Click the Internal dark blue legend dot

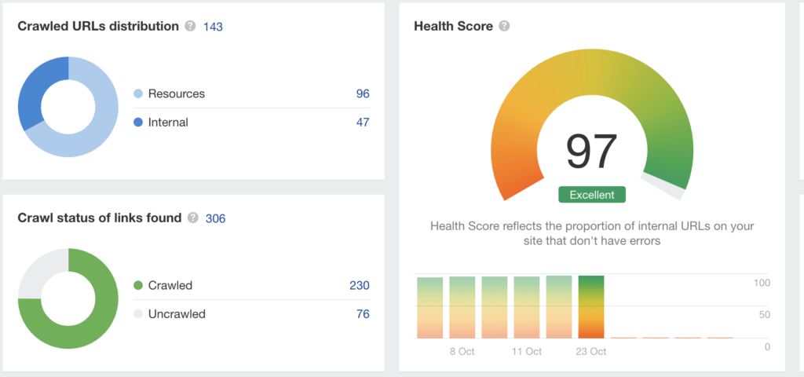coord(138,122)
